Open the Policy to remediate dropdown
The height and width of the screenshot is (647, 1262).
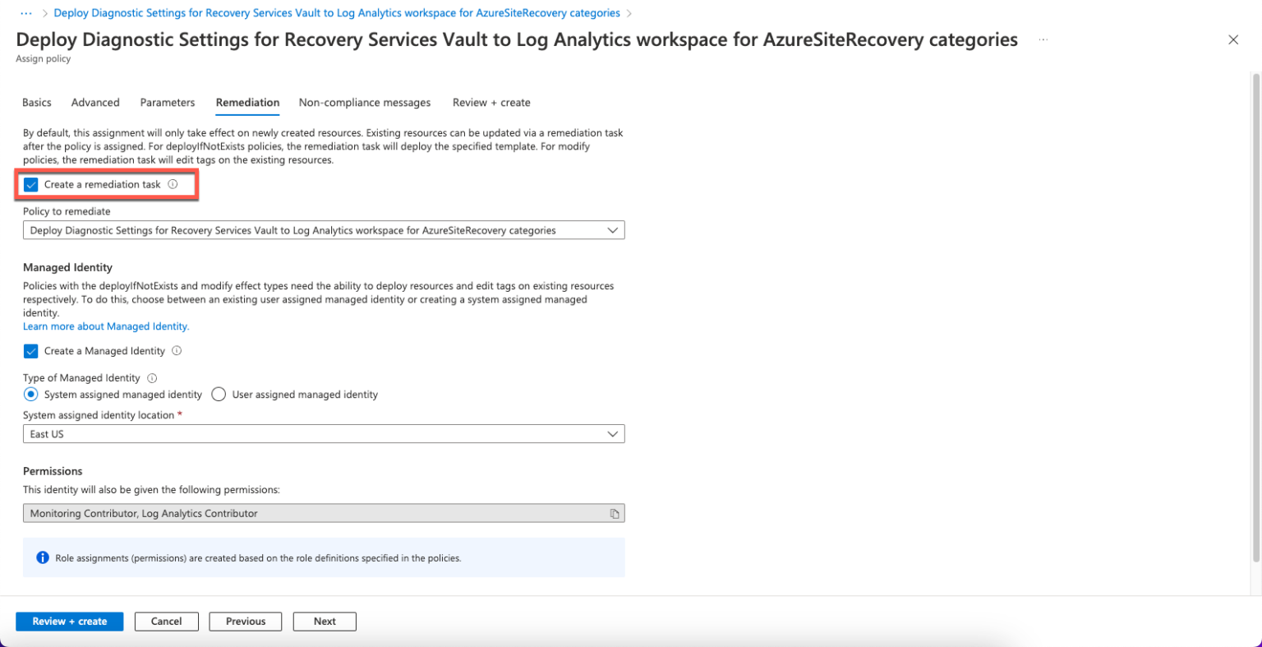pyautogui.click(x=612, y=230)
